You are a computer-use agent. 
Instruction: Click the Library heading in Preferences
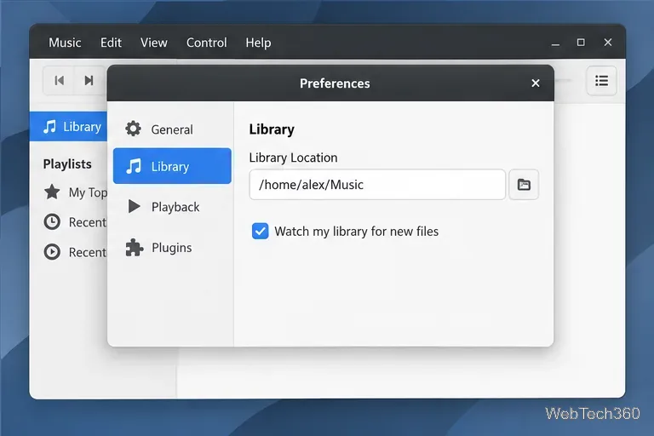272,129
